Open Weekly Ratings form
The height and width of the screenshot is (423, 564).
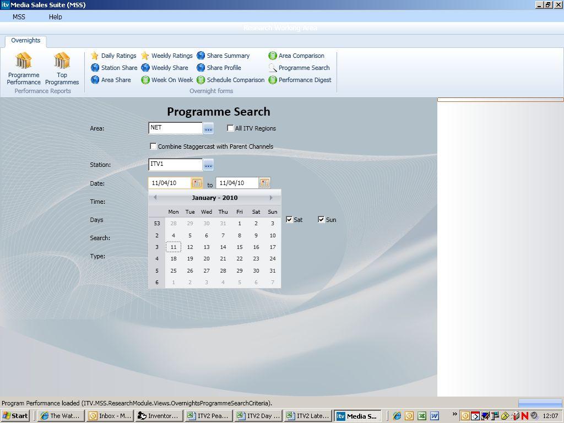(x=167, y=56)
